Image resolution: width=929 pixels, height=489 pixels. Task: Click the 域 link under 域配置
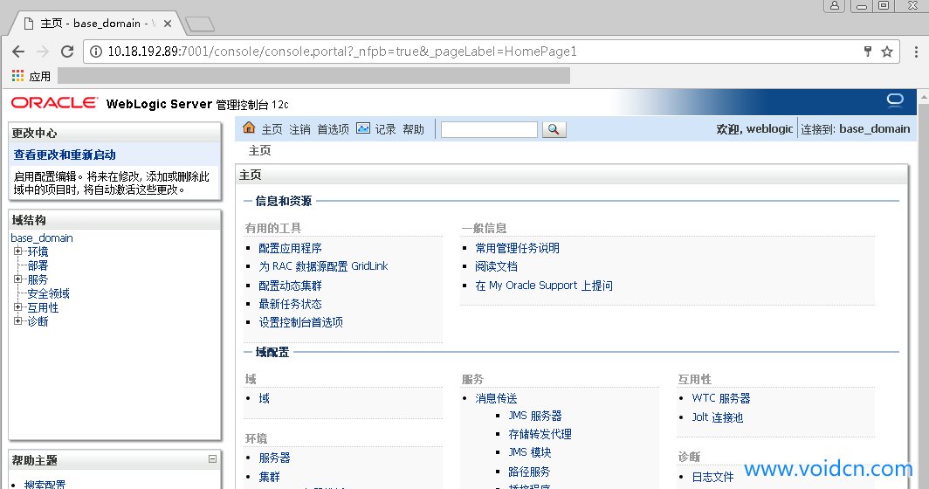[265, 398]
